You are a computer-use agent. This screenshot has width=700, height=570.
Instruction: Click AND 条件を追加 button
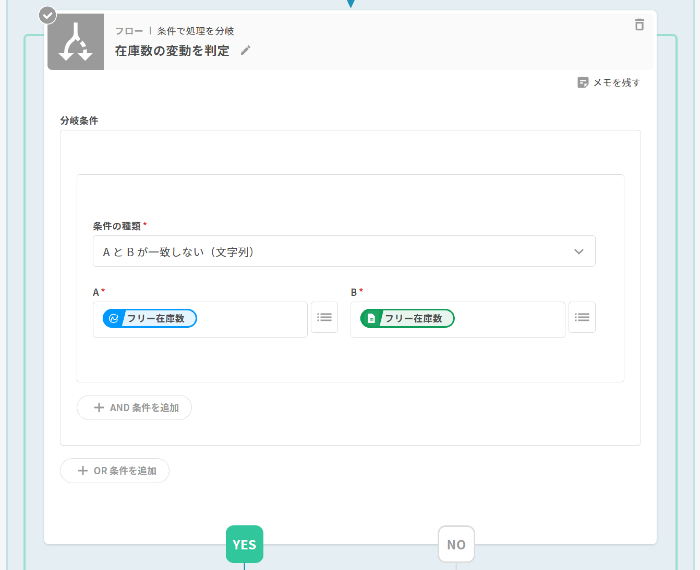point(134,408)
